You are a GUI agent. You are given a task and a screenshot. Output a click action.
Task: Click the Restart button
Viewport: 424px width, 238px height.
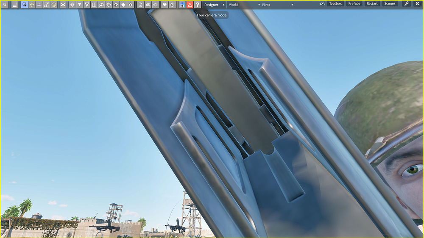point(372,4)
